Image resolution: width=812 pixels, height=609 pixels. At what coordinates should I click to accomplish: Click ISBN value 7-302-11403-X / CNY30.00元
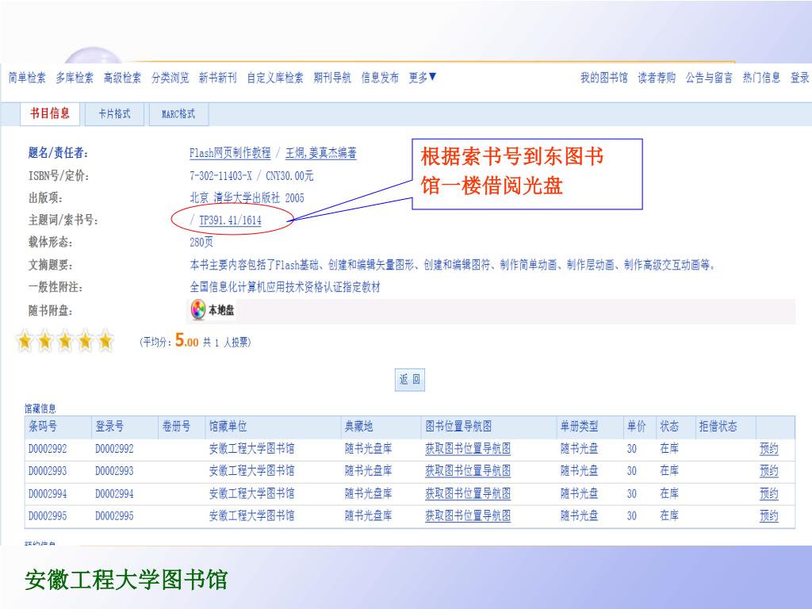(x=251, y=175)
